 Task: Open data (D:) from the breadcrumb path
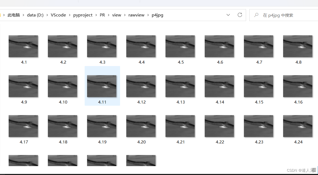35,15
